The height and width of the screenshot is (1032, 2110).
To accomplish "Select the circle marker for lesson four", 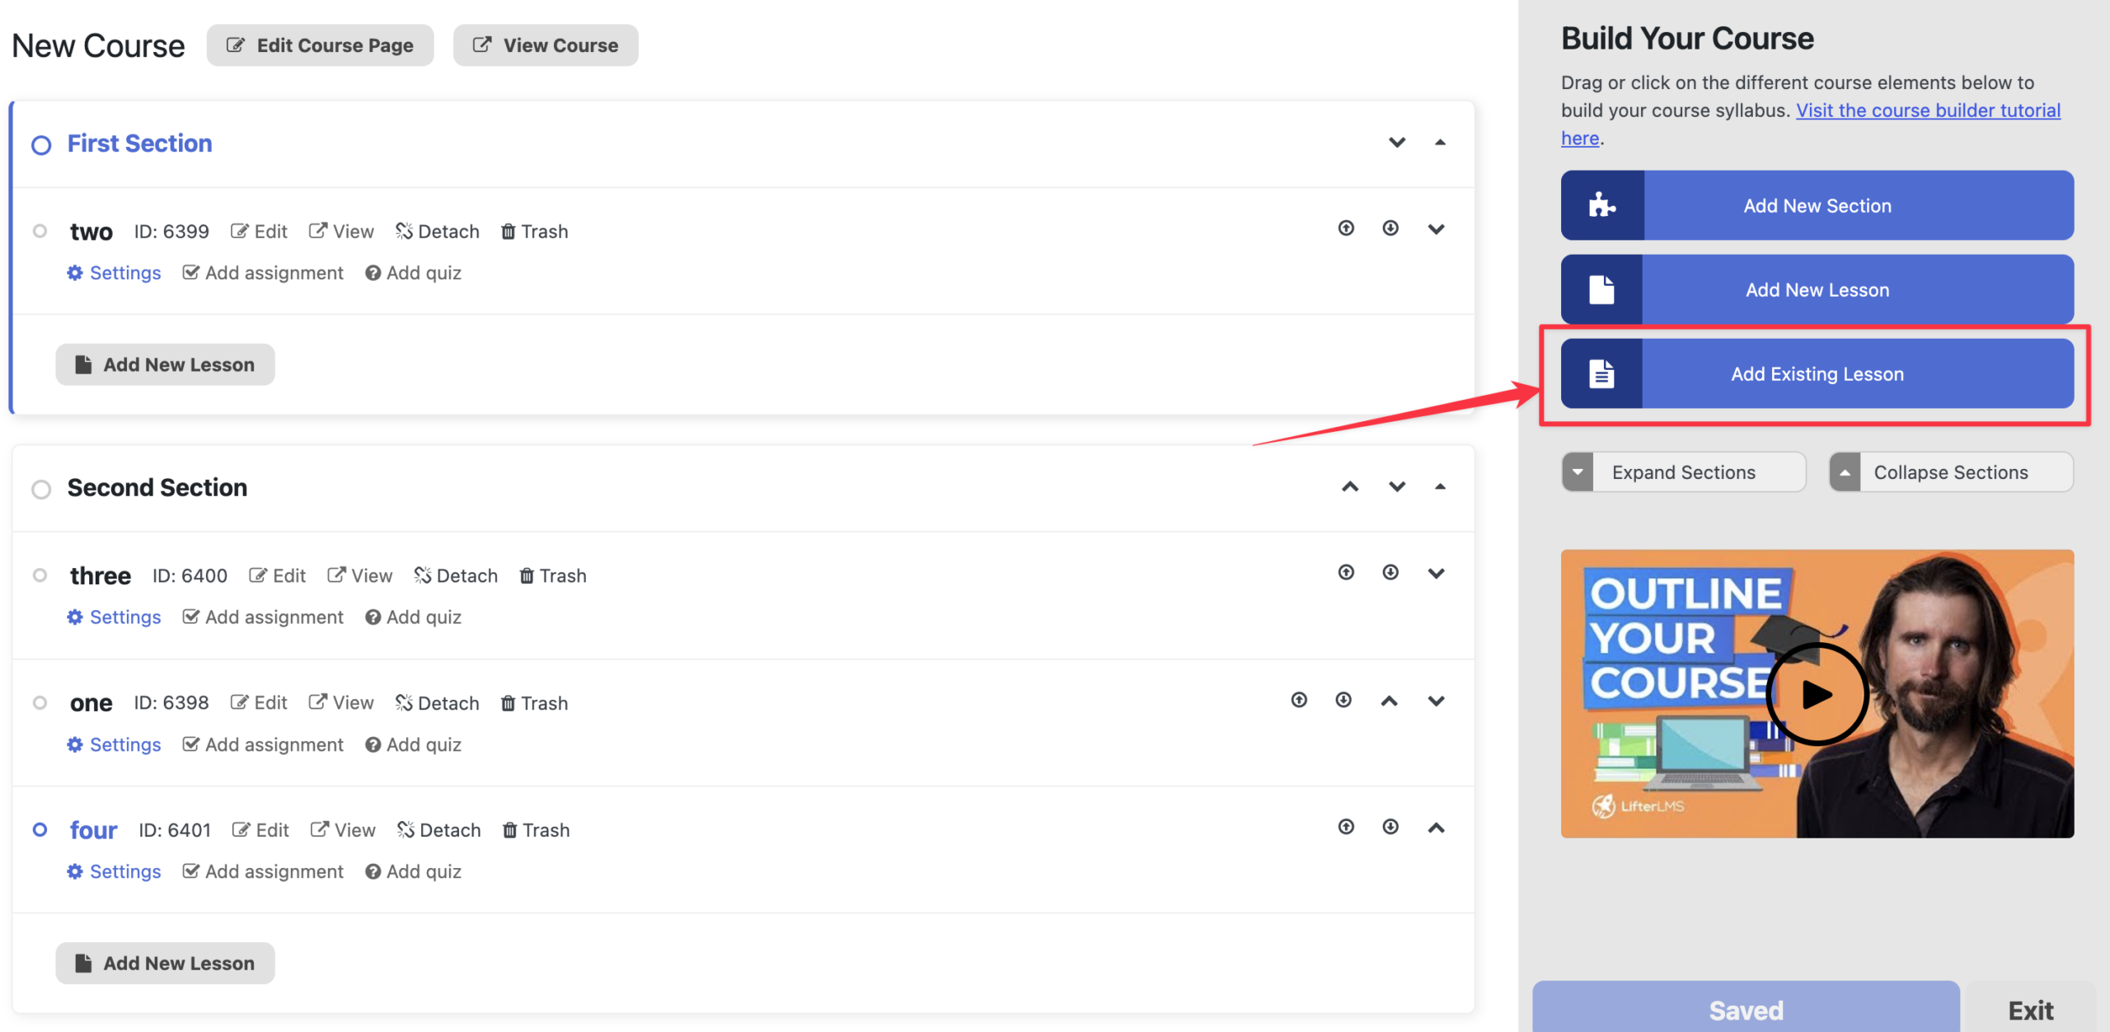I will [40, 829].
